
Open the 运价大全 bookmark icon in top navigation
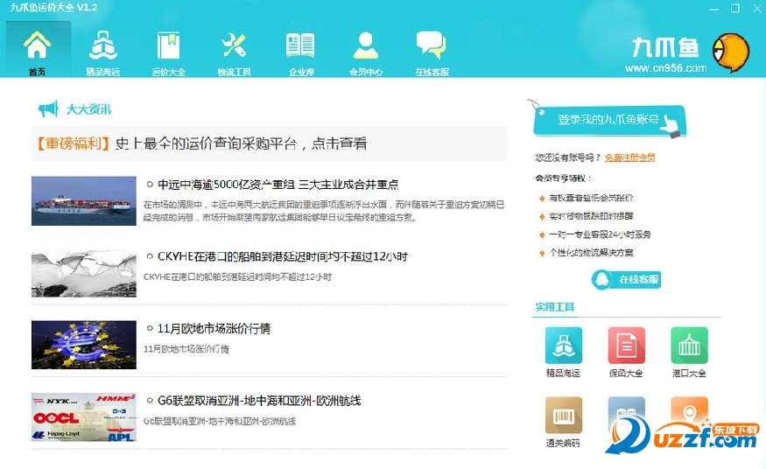coord(169,45)
